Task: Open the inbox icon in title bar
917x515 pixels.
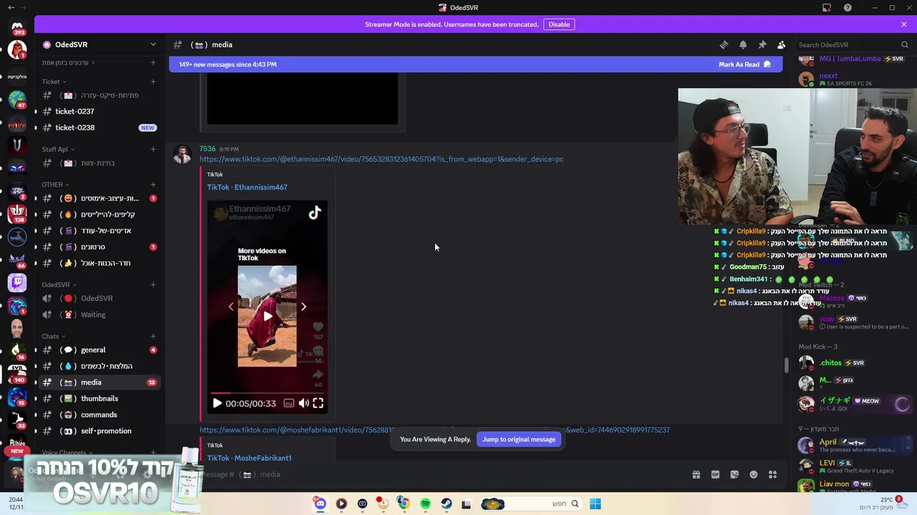Action: (827, 8)
